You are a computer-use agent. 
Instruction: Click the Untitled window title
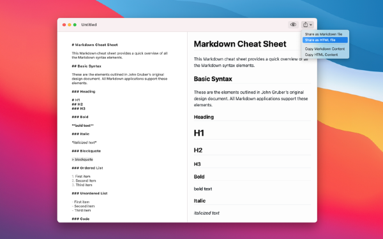tap(89, 25)
